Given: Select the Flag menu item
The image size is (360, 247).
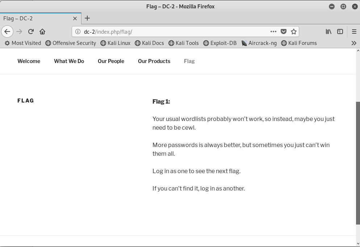Looking at the screenshot, I should [189, 61].
